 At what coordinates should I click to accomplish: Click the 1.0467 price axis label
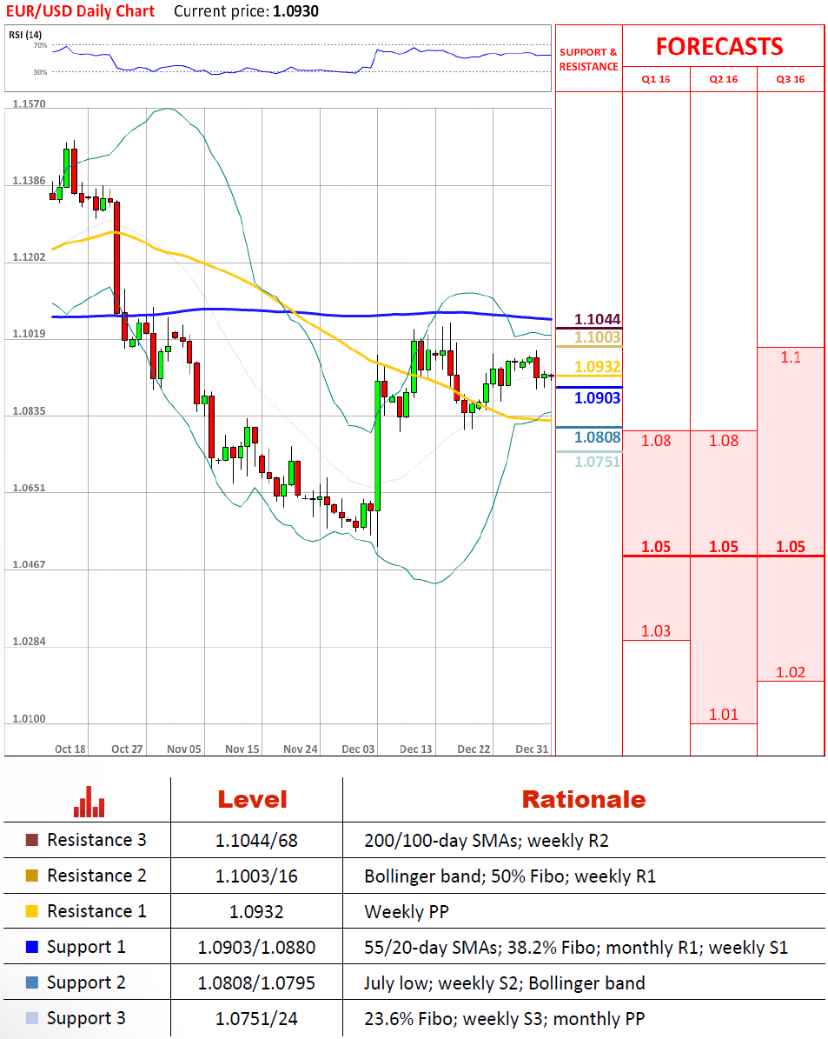[30, 564]
